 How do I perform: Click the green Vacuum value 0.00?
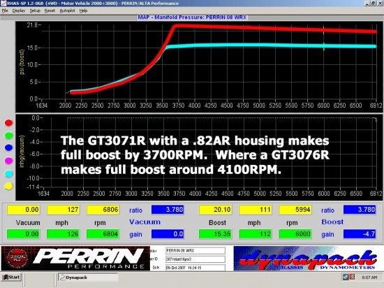(x=23, y=234)
